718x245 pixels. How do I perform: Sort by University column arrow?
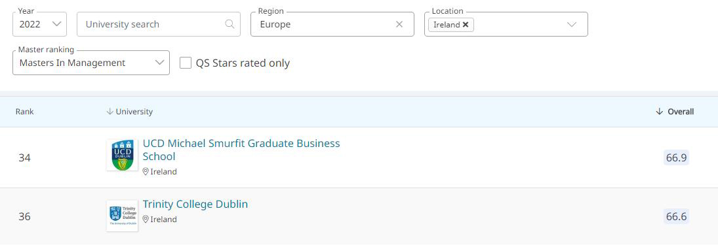[110, 111]
